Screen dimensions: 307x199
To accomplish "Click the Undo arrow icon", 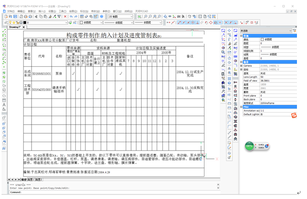I will pyautogui.click(x=71, y=17).
